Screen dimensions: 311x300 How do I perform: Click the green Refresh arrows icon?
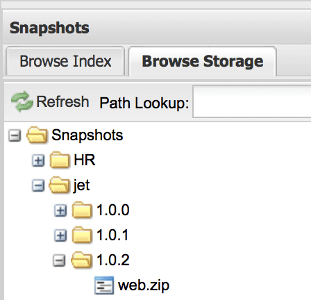22,101
